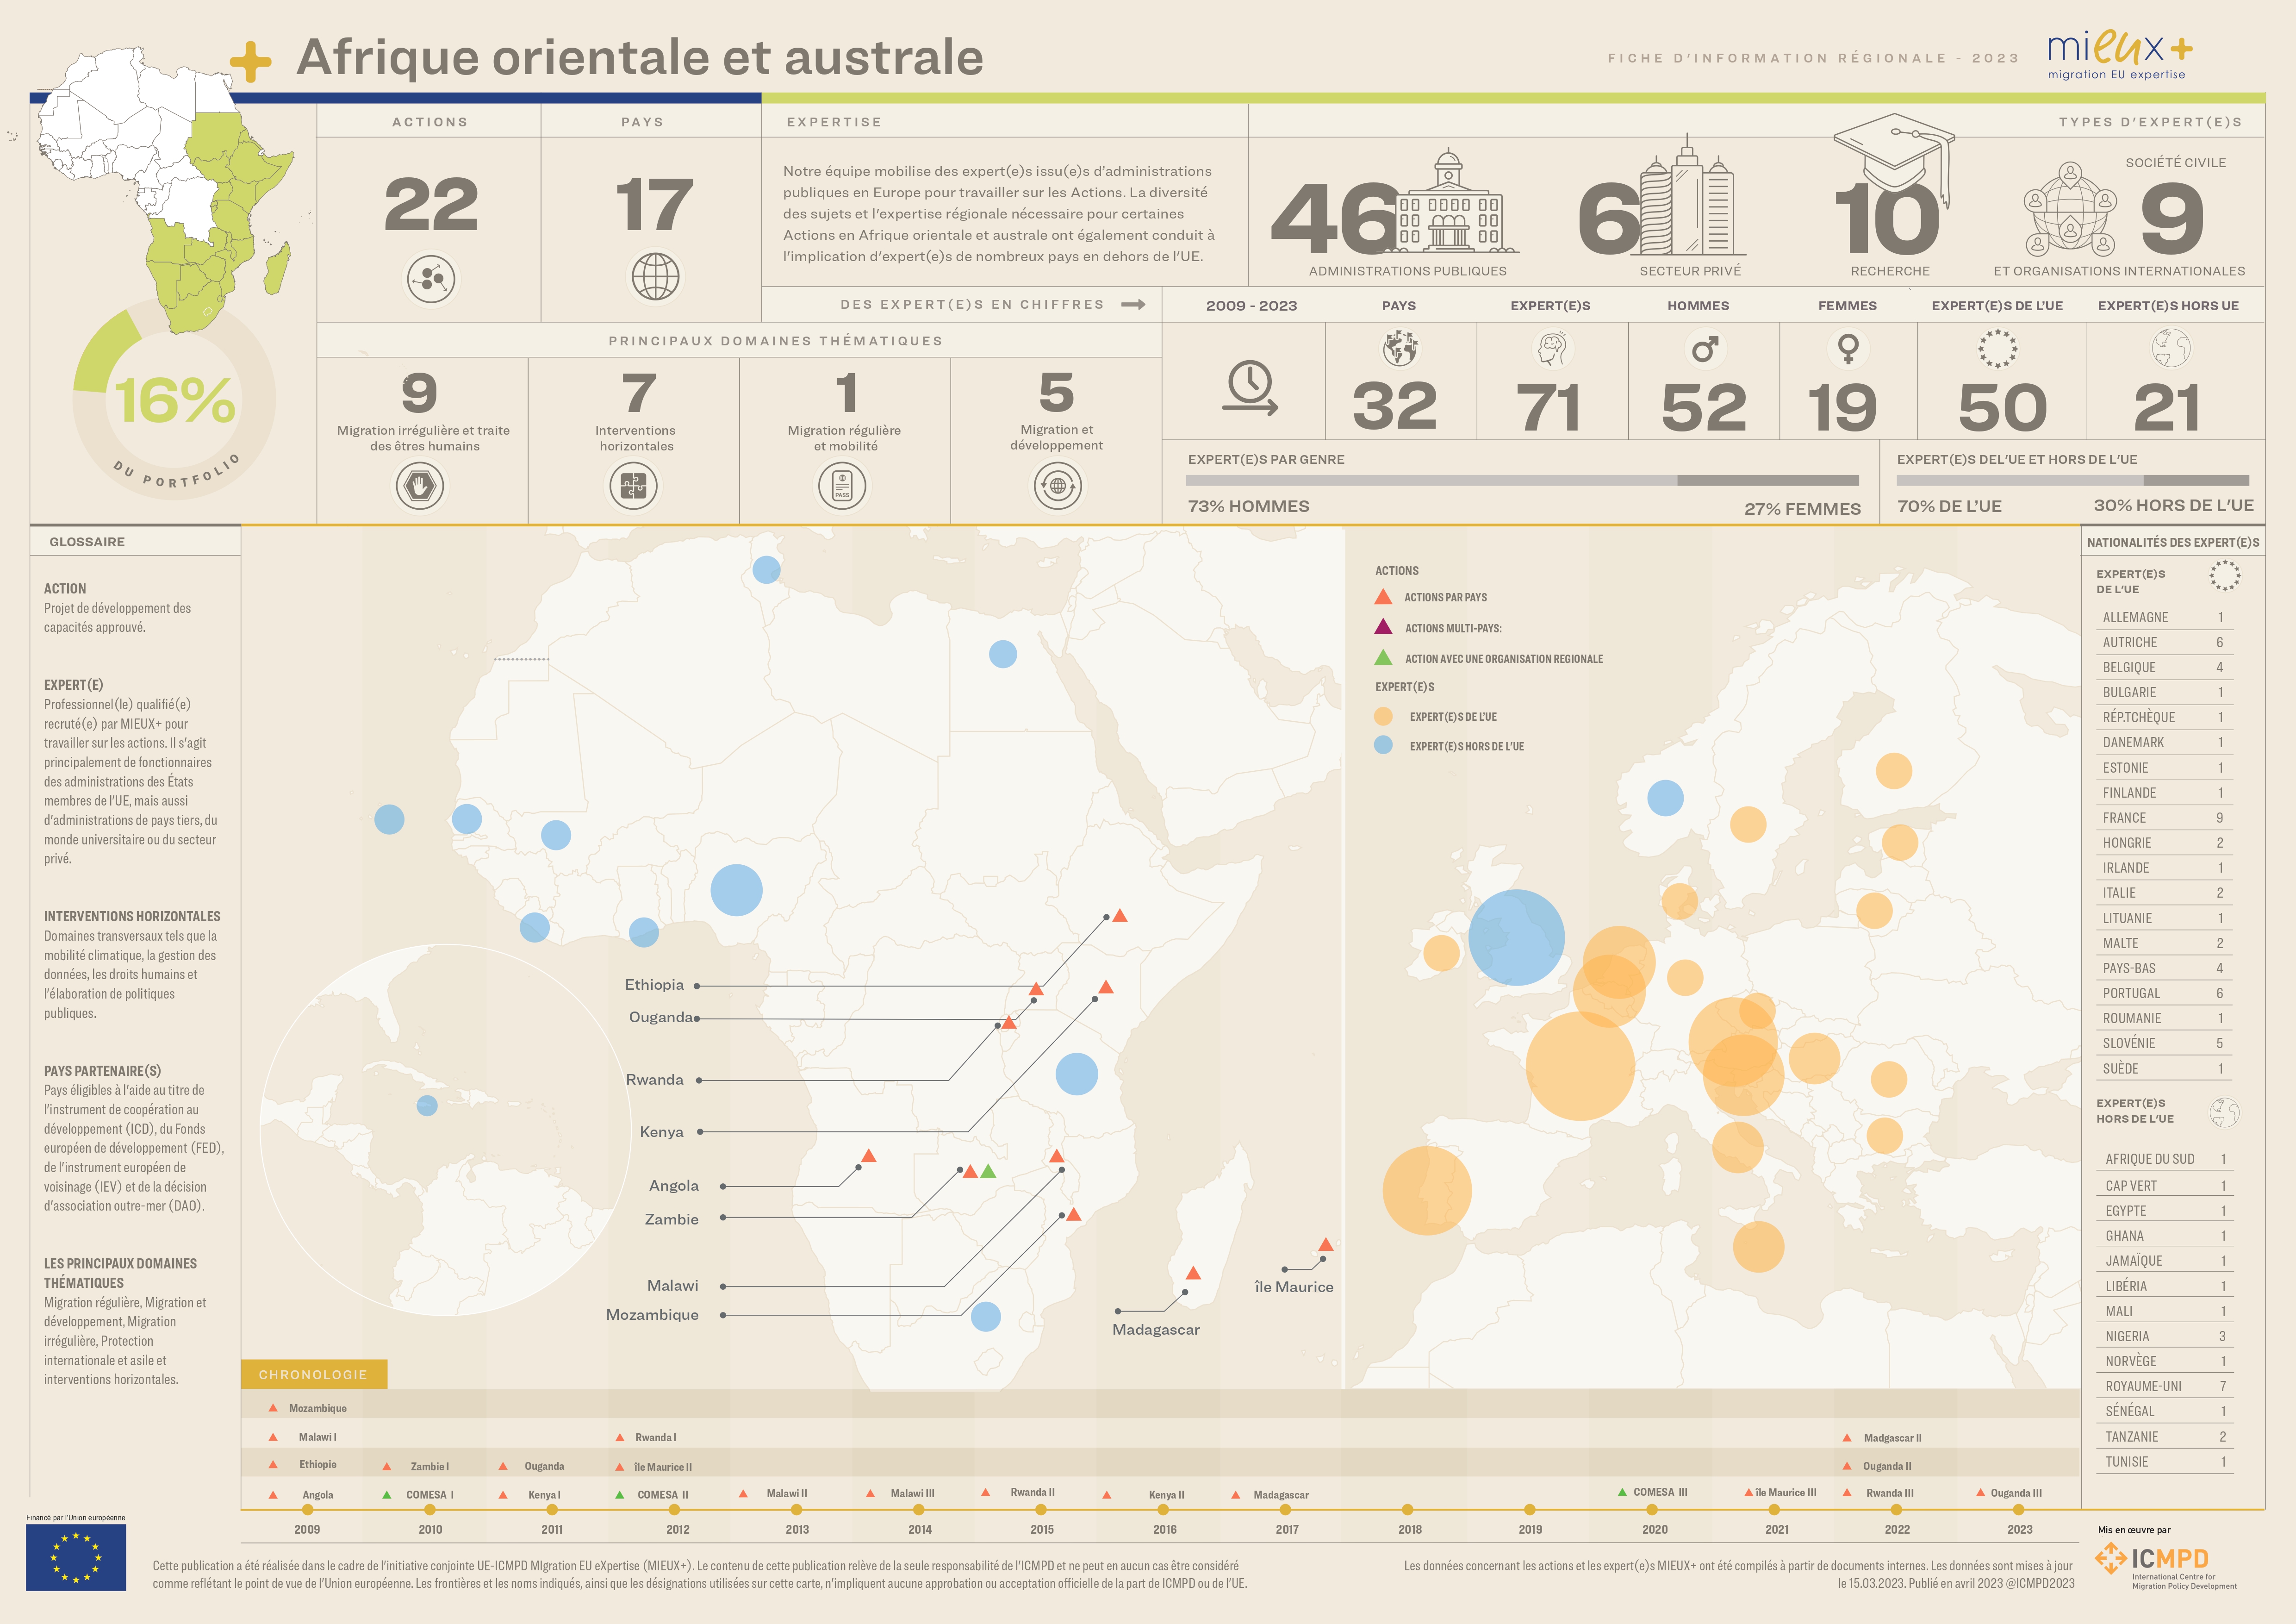Screen dimensions: 2296x1624
Task: Click the orange 'Actions par pays' legend triangle
Action: coord(1383,597)
